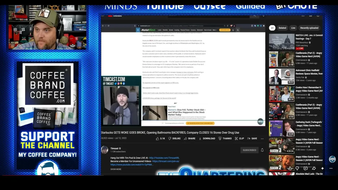
Task: Download the Starbucks video
Action: (207, 139)
